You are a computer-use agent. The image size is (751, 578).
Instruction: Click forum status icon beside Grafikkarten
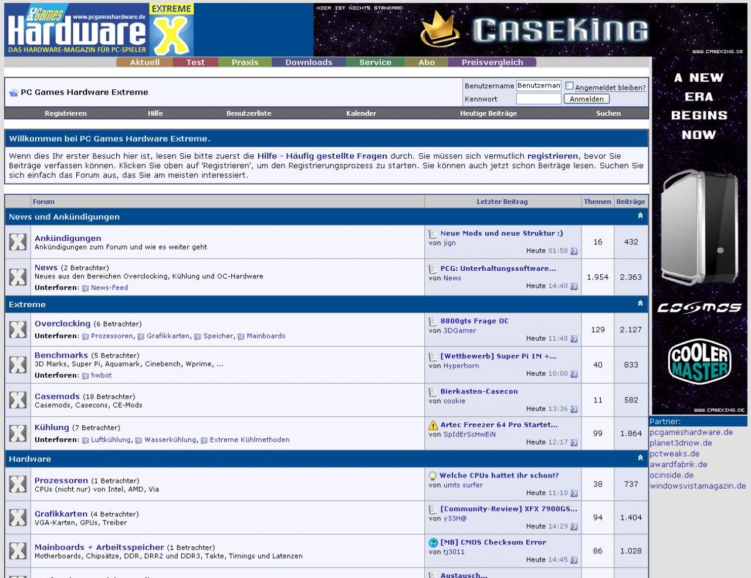point(18,517)
